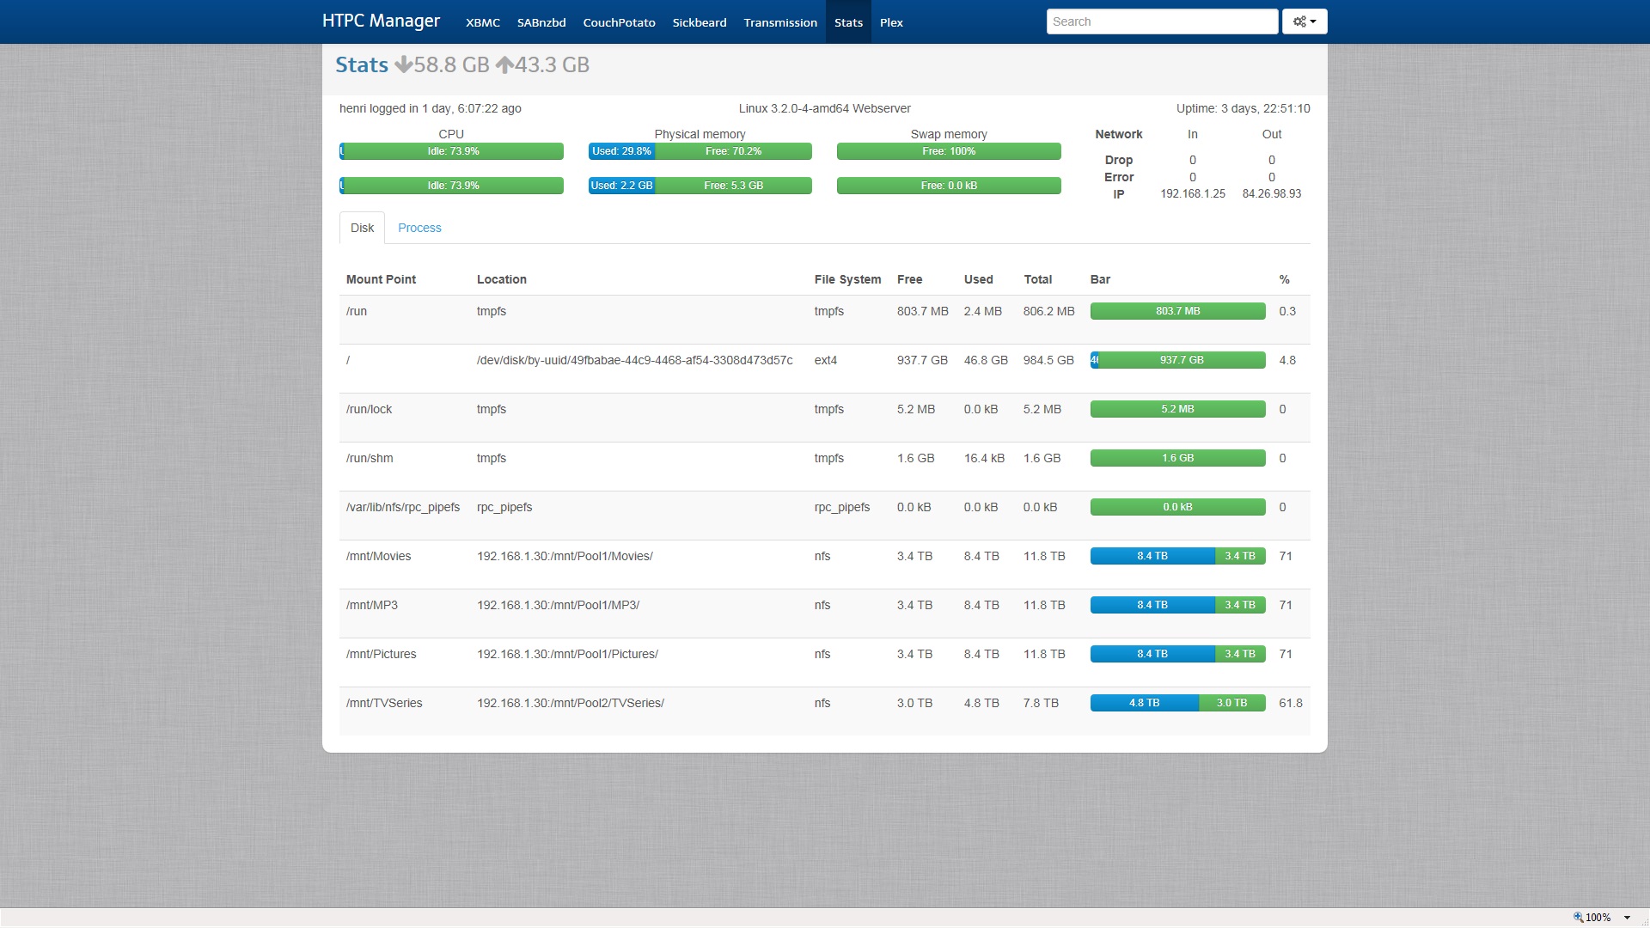Image resolution: width=1650 pixels, height=928 pixels.
Task: Click the Plex navigation item
Action: click(891, 22)
